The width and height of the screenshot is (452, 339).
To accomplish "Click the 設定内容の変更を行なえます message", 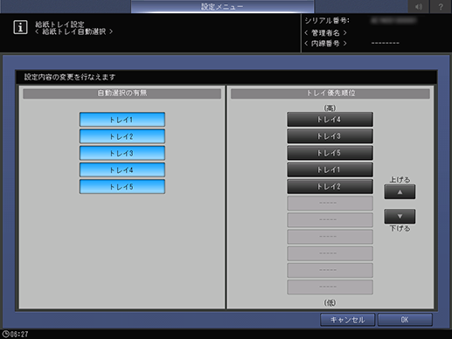I will [x=70, y=77].
